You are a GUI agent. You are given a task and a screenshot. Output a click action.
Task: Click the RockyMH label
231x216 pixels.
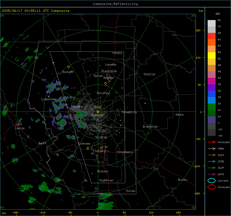(68, 72)
